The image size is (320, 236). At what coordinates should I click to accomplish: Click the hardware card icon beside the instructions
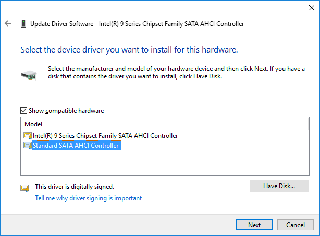[x=29, y=75]
